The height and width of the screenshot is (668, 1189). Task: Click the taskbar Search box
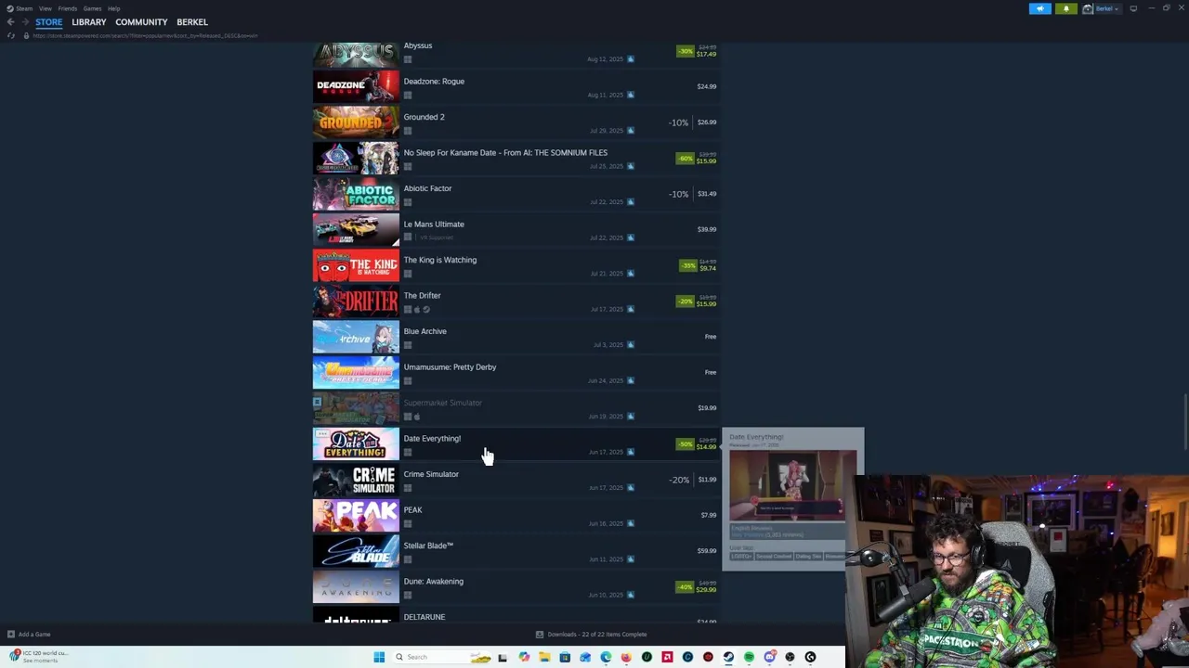(443, 657)
